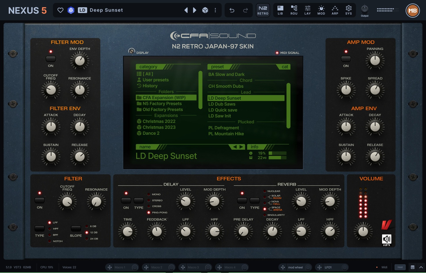Toggle the Amp Mod ON button
Viewport: 426px width, 273px height.
pos(346,59)
